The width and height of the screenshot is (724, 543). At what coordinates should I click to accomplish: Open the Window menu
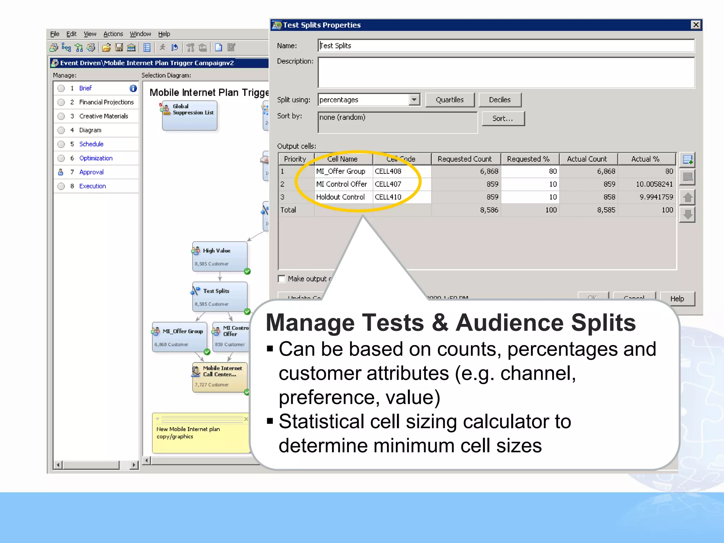(x=140, y=34)
